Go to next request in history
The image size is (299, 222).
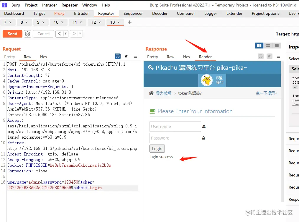[74, 34]
